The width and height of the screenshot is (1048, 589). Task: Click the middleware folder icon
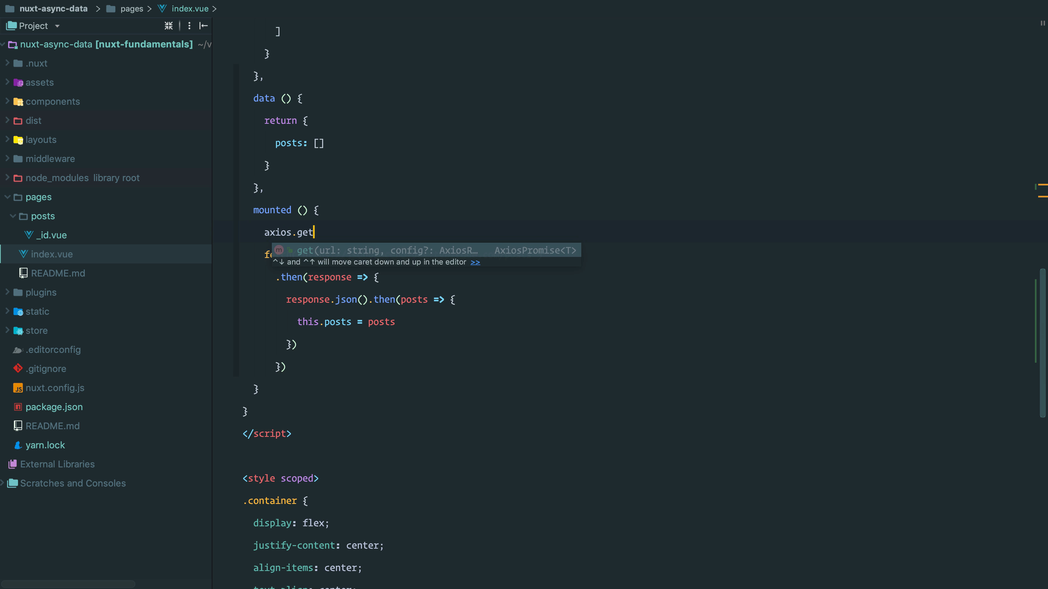point(18,159)
